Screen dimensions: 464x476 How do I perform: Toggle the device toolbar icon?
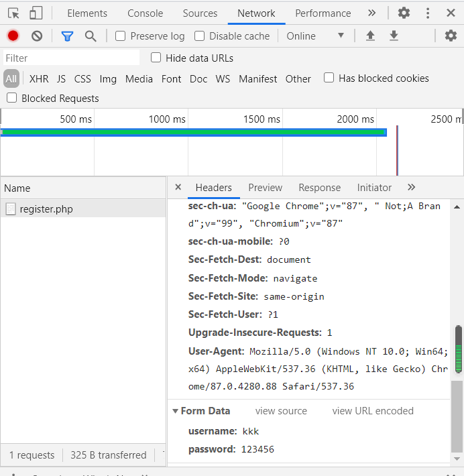(x=36, y=13)
